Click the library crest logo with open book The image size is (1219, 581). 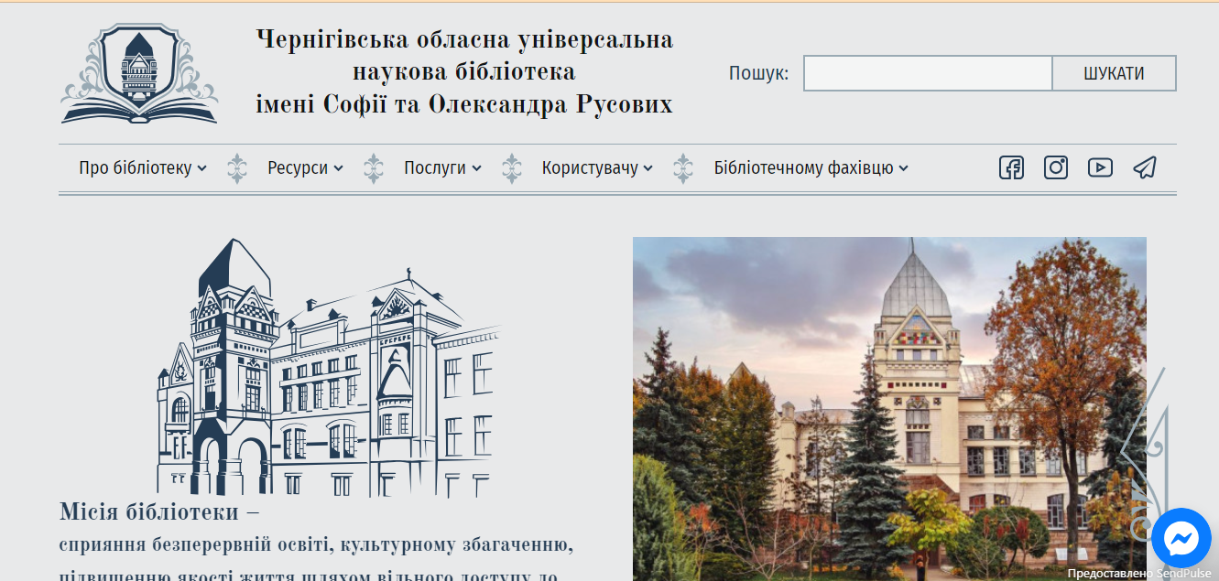pyautogui.click(x=139, y=73)
